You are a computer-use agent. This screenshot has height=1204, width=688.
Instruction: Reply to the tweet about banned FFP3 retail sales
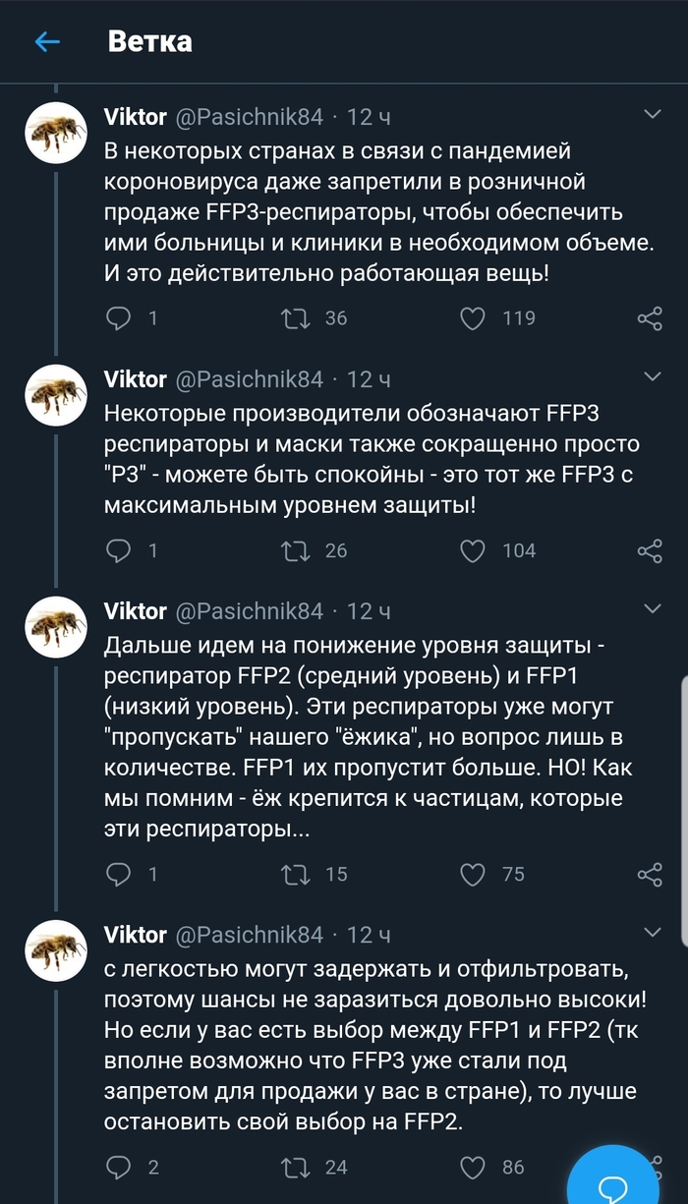(x=119, y=317)
